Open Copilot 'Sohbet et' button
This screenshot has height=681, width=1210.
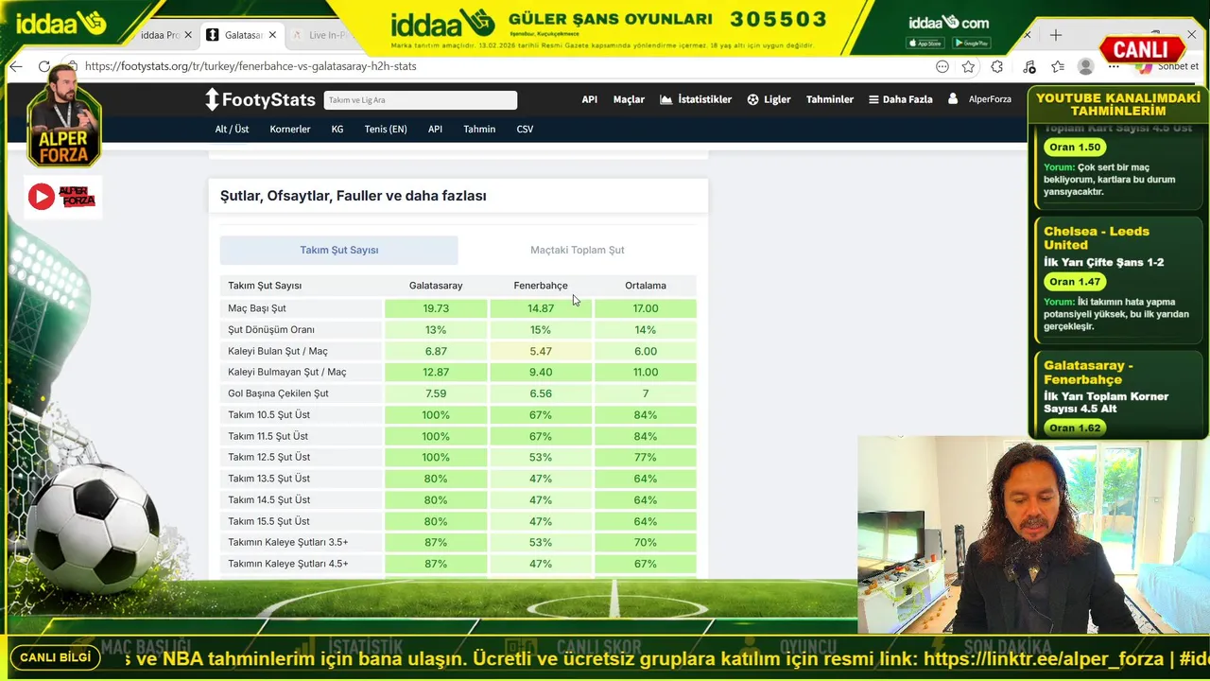tap(1169, 66)
